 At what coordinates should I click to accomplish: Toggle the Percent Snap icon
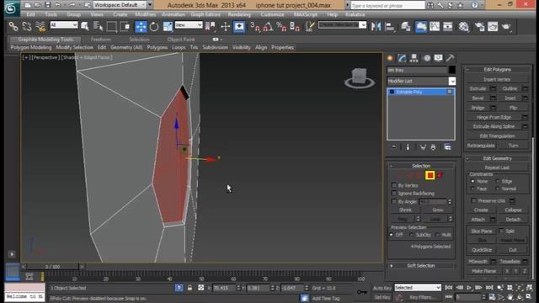click(281, 26)
